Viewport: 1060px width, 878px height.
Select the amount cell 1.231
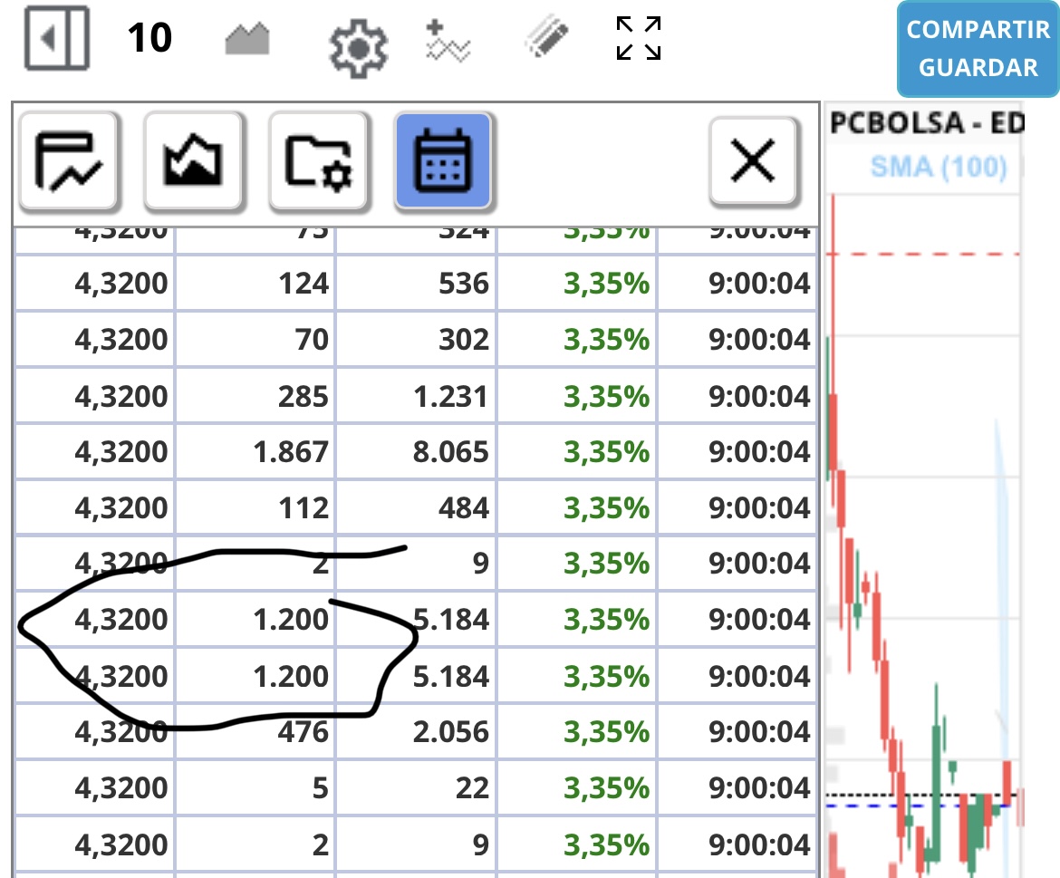point(417,396)
